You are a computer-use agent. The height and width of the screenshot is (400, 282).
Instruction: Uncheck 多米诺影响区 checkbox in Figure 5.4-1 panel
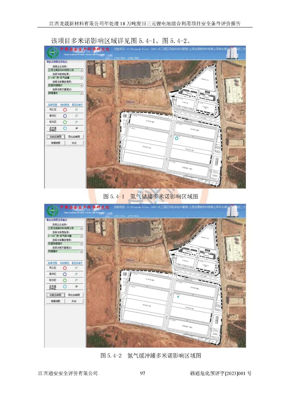pos(77,128)
